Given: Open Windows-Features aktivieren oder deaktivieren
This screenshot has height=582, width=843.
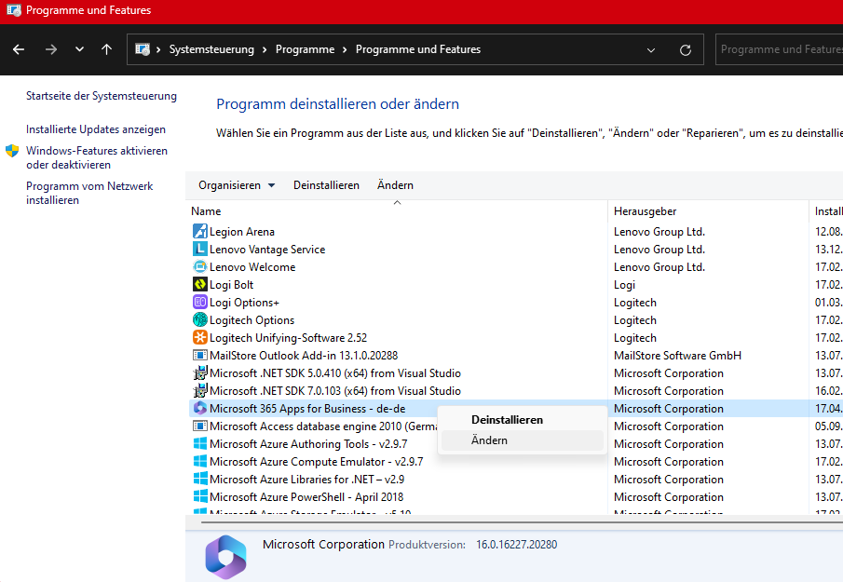Looking at the screenshot, I should coord(97,157).
